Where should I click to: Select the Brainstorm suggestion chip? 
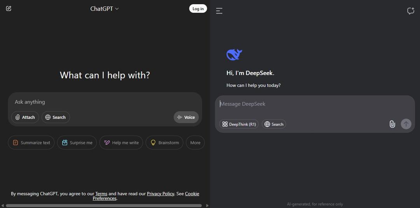tap(164, 142)
